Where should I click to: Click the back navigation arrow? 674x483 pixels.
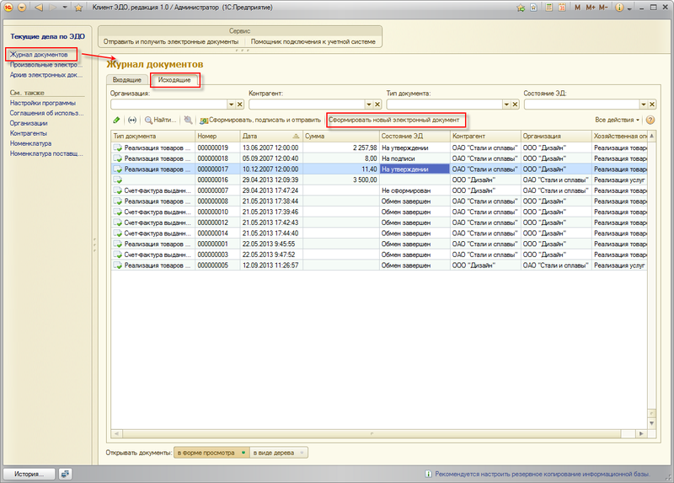coord(39,8)
